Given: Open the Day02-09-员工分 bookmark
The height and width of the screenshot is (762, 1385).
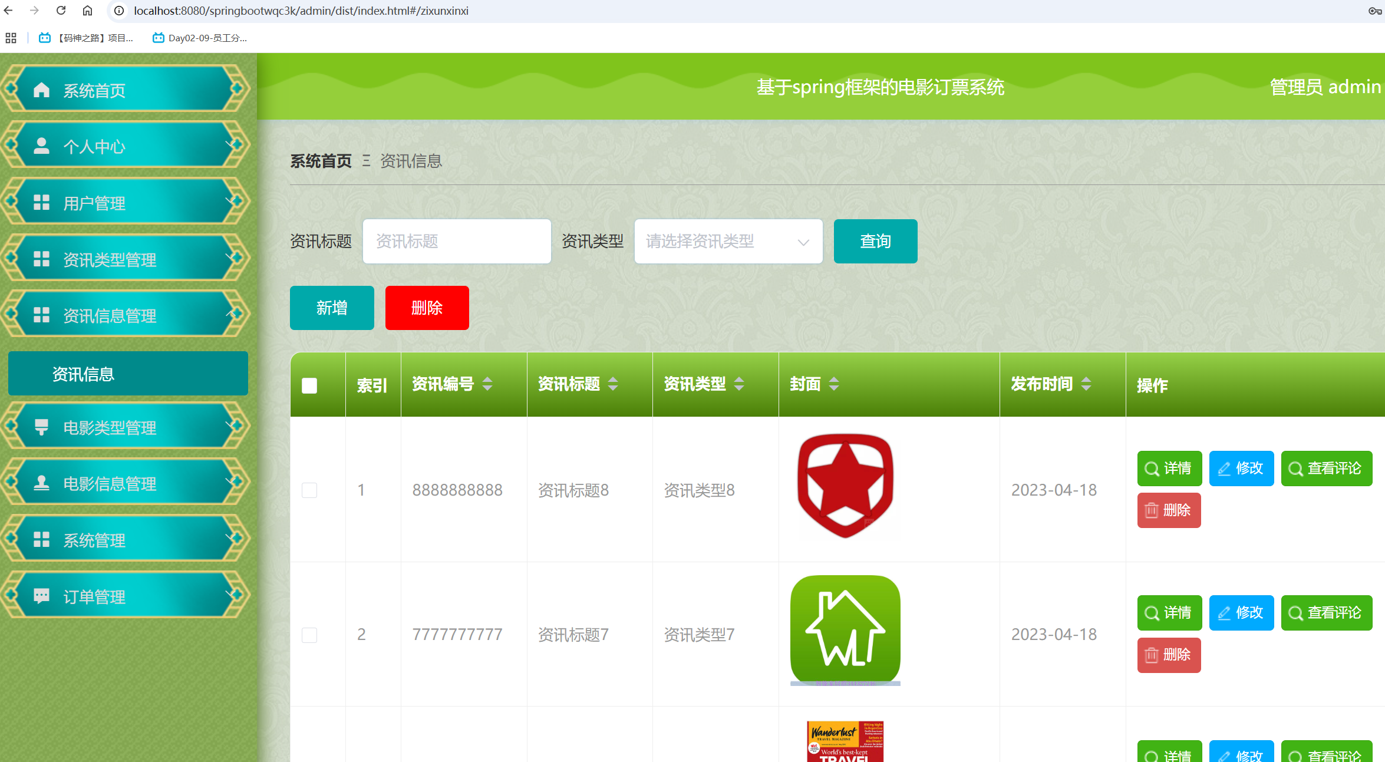Looking at the screenshot, I should tap(200, 38).
